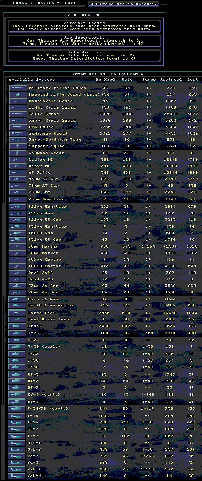Click the Rate column header

click(127, 80)
